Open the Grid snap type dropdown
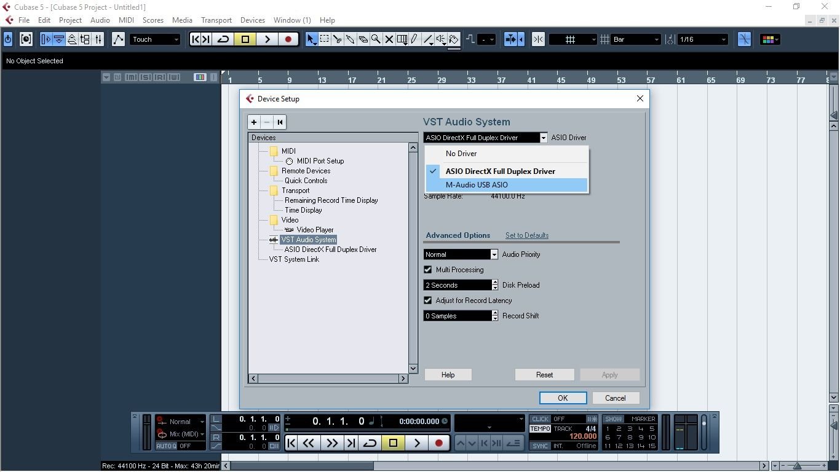The height and width of the screenshot is (472, 840). coord(573,39)
